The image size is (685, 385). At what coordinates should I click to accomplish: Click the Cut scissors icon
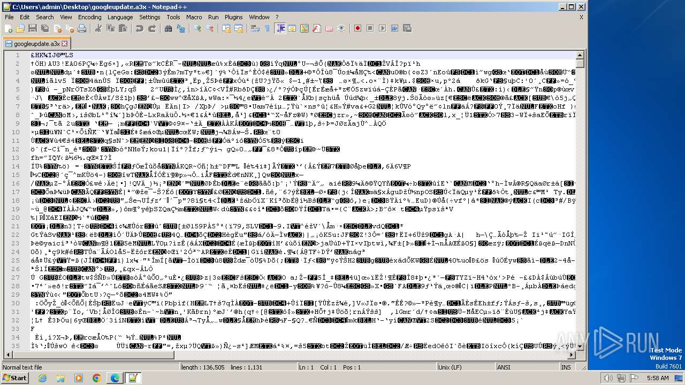point(98,28)
